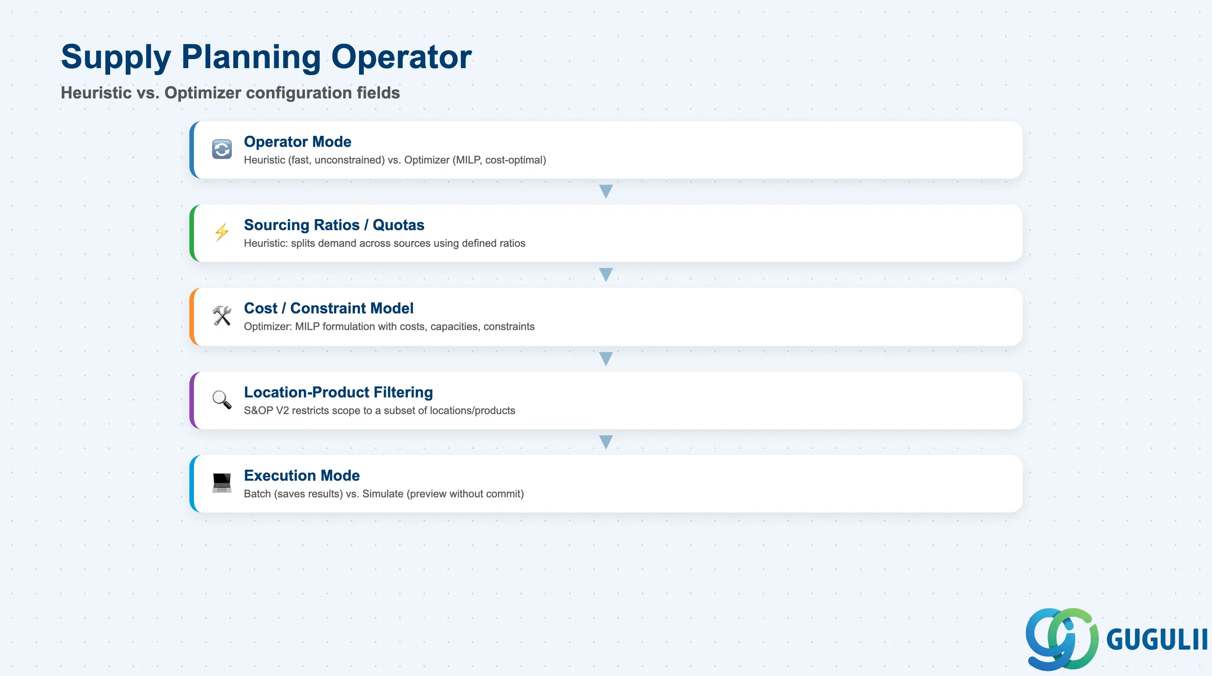Open the Location-Product Filtering heading
This screenshot has width=1212, height=676.
pos(338,392)
